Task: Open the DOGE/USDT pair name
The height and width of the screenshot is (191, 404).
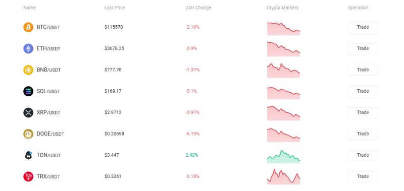Action: tap(50, 134)
